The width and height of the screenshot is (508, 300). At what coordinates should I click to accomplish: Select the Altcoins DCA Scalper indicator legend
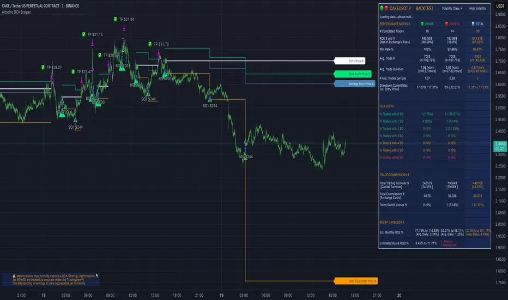click(x=16, y=12)
